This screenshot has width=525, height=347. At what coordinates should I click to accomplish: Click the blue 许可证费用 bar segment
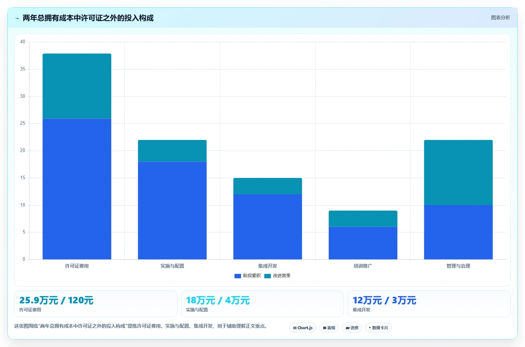(x=77, y=189)
